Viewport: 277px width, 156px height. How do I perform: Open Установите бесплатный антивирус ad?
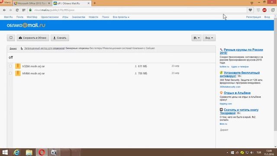tap(240, 74)
